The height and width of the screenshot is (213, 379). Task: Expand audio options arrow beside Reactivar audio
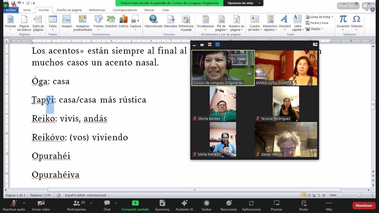pos(24,203)
